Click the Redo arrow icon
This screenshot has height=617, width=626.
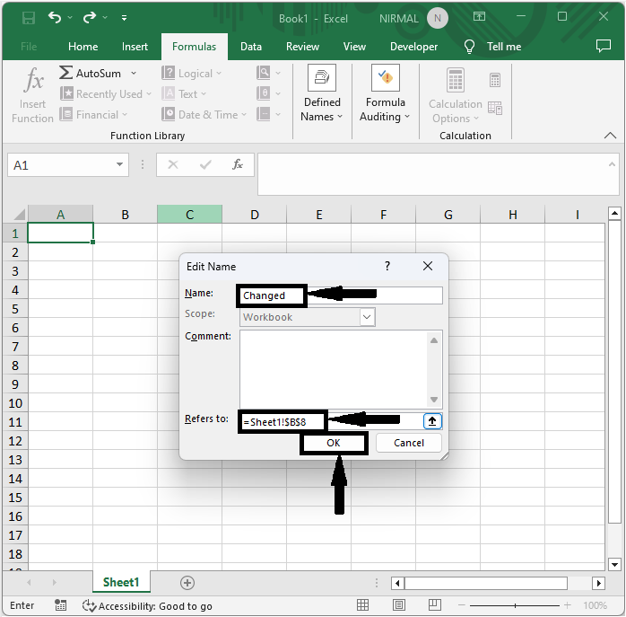click(x=90, y=17)
